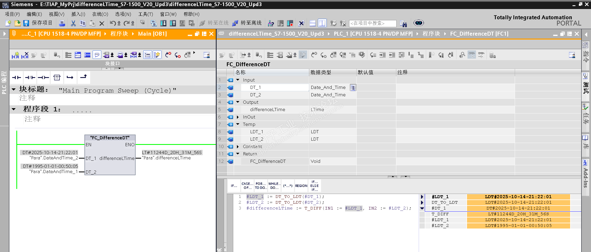The image size is (591, 252).
Task: Expand the InOut section
Action: coord(238,117)
